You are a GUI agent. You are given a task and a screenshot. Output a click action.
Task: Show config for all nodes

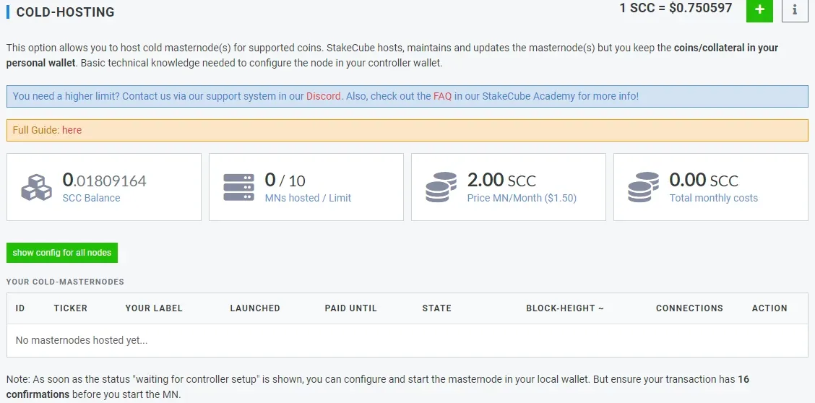[x=62, y=253]
